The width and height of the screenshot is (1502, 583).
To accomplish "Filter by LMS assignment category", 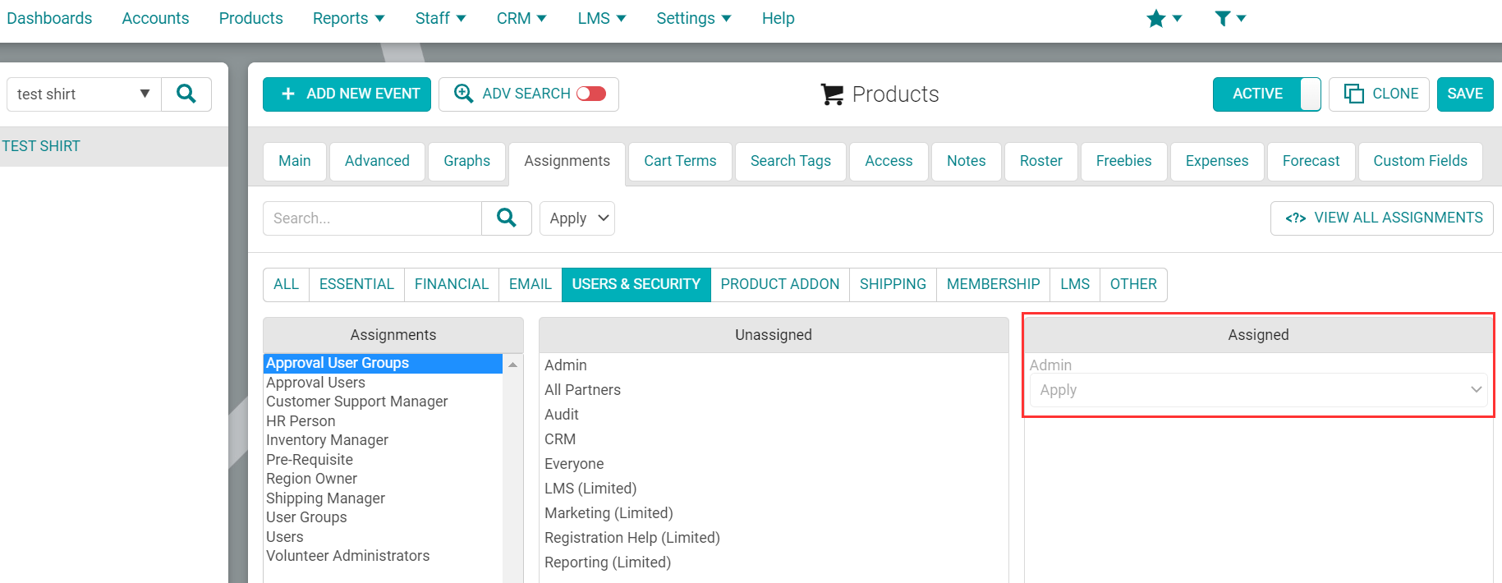I will 1075,284.
